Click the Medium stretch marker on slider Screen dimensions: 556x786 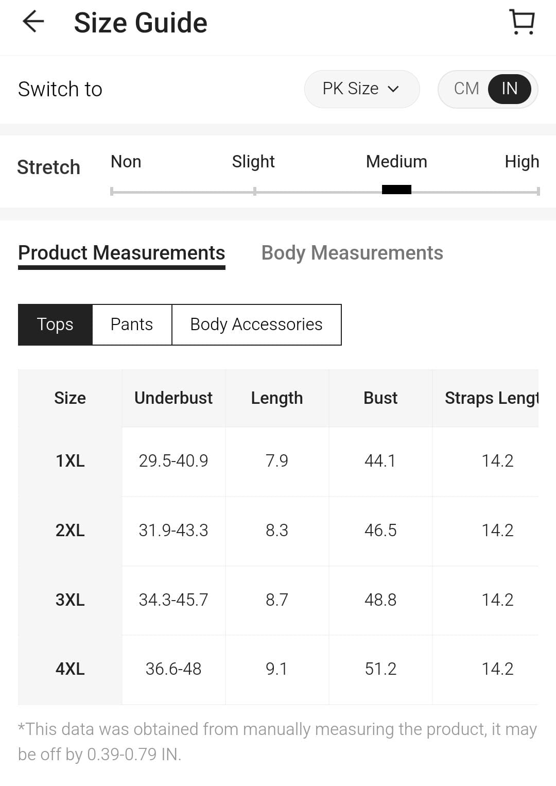coord(396,190)
